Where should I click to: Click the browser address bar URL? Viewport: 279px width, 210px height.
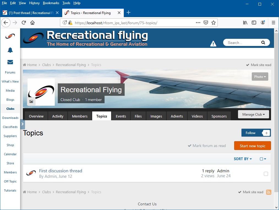[116, 23]
